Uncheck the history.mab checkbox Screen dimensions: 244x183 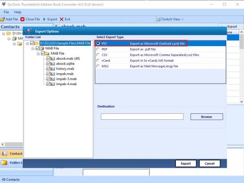pyautogui.click(x=48, y=68)
